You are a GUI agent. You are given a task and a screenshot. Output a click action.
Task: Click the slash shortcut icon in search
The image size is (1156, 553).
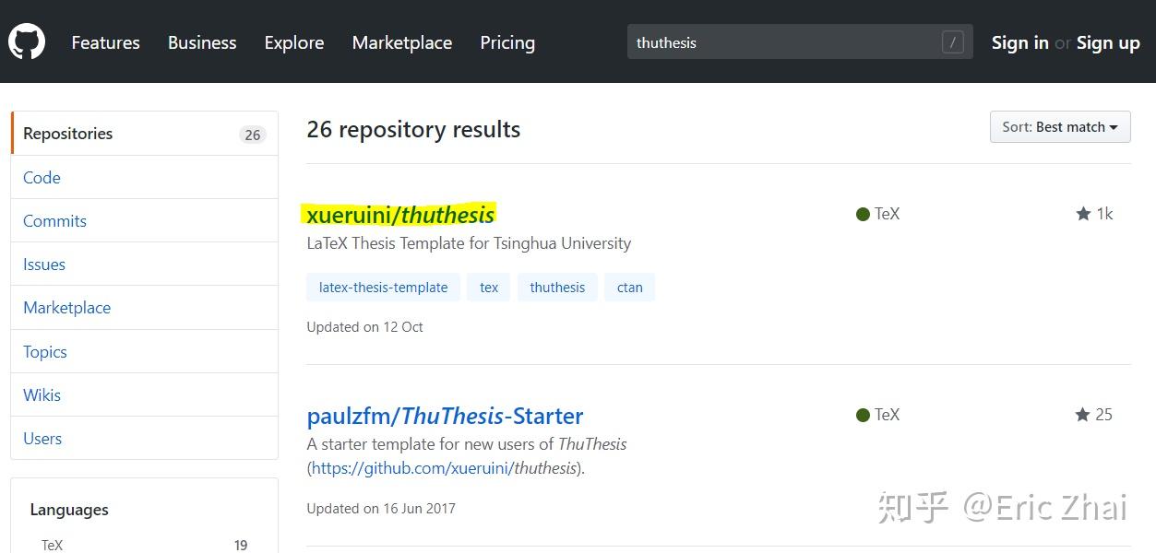[x=952, y=42]
